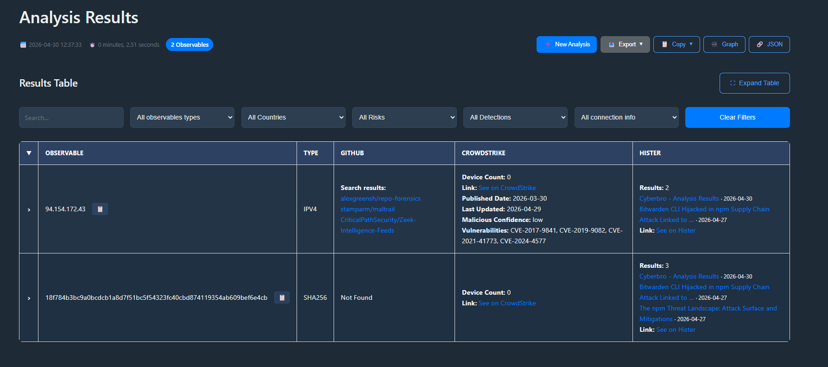Click the Results Table heading
The width and height of the screenshot is (828, 367).
(49, 83)
